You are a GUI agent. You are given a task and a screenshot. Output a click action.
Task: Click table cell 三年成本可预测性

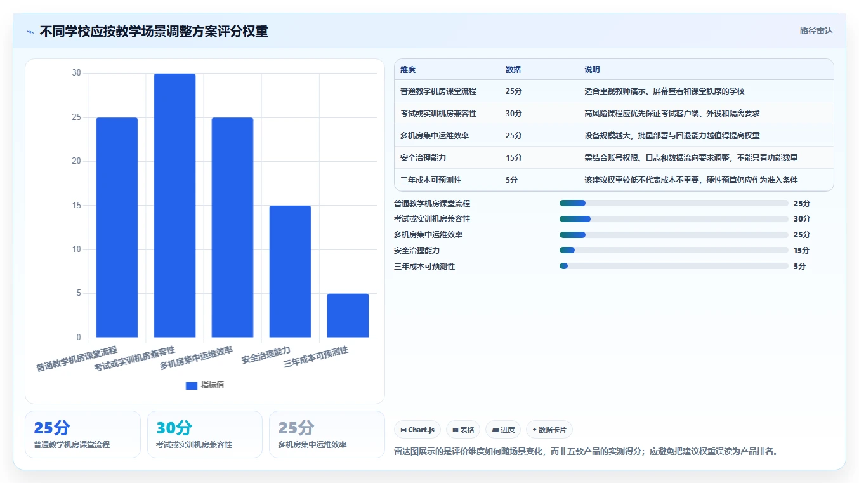pos(431,180)
